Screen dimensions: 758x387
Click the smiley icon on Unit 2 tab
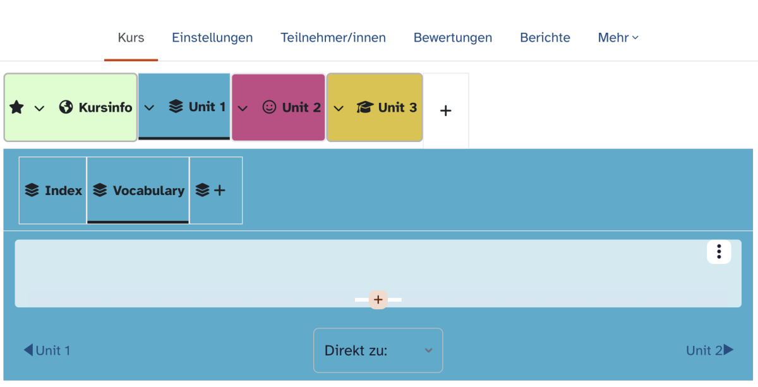pos(270,107)
